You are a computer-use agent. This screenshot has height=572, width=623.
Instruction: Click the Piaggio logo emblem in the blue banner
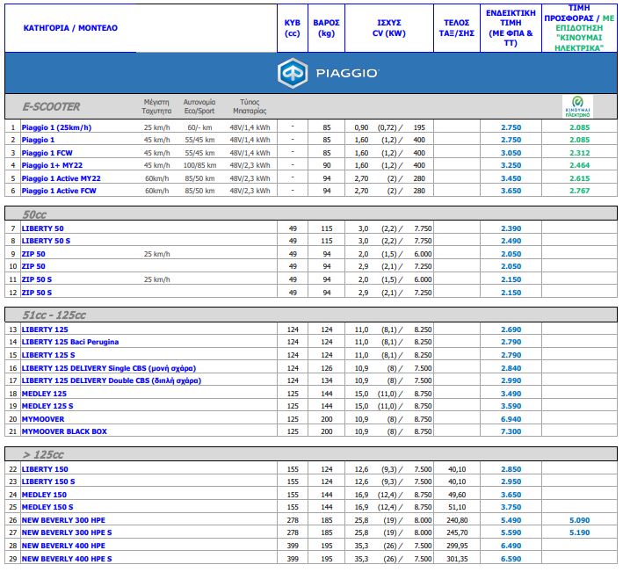click(x=293, y=73)
